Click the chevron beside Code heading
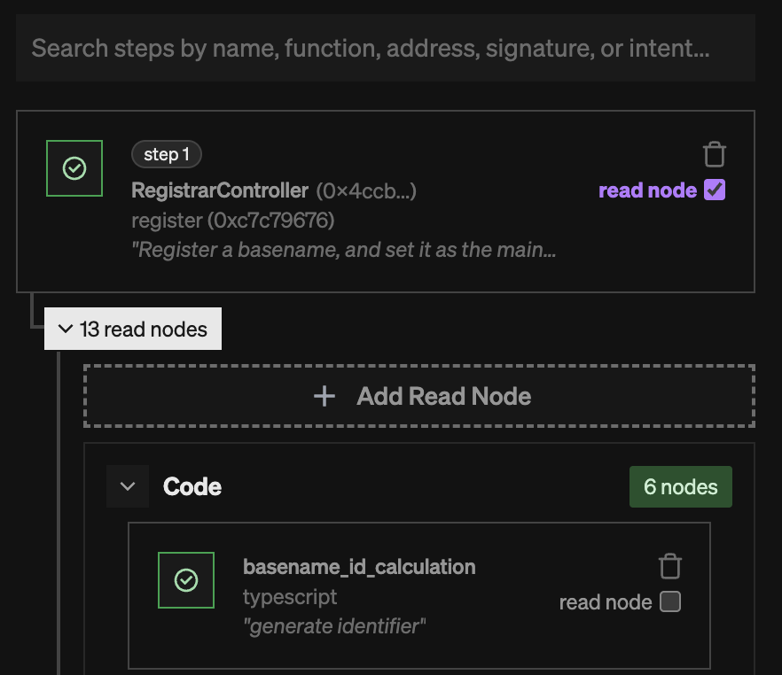The height and width of the screenshot is (675, 782). (x=127, y=485)
